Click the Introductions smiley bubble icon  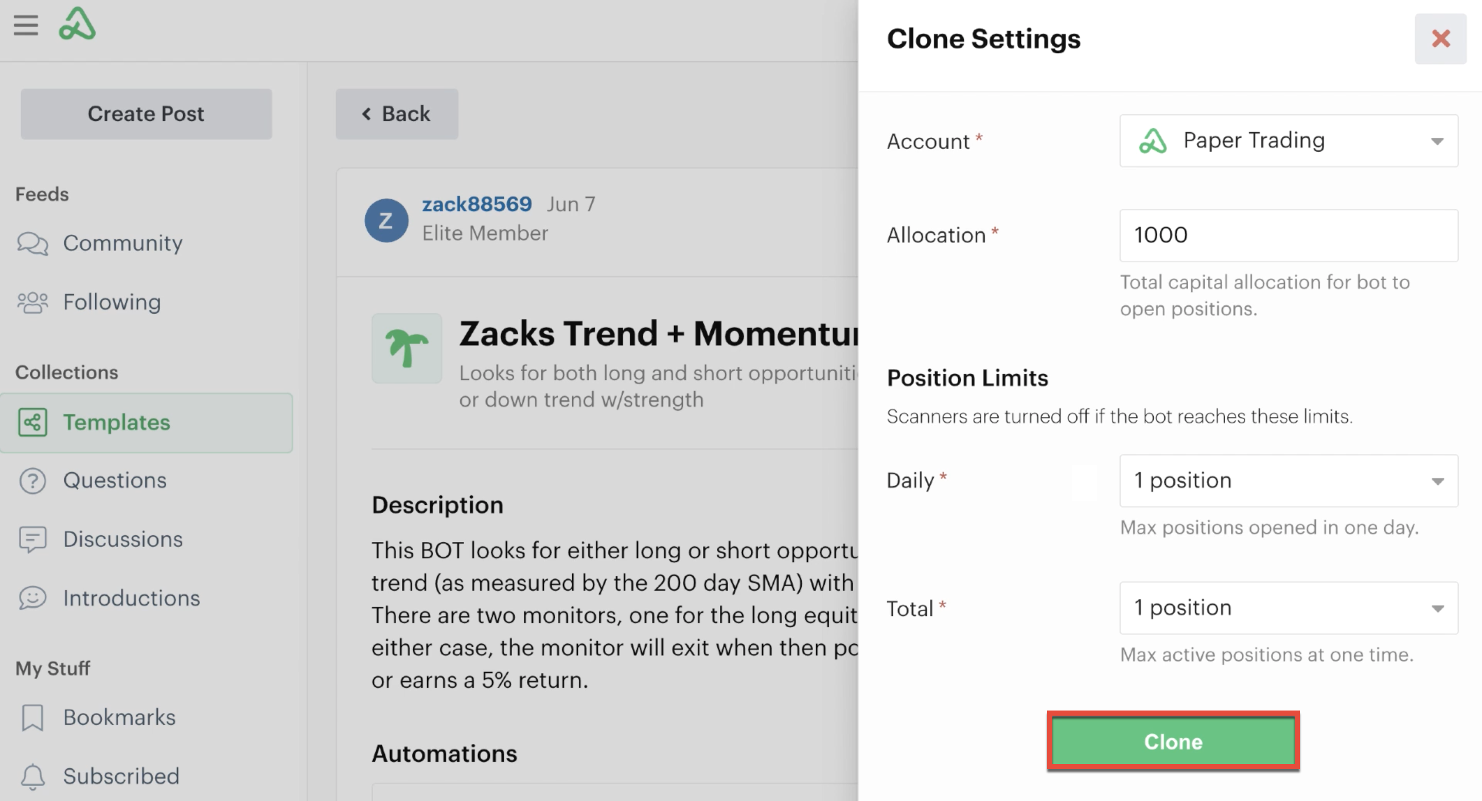click(x=33, y=598)
